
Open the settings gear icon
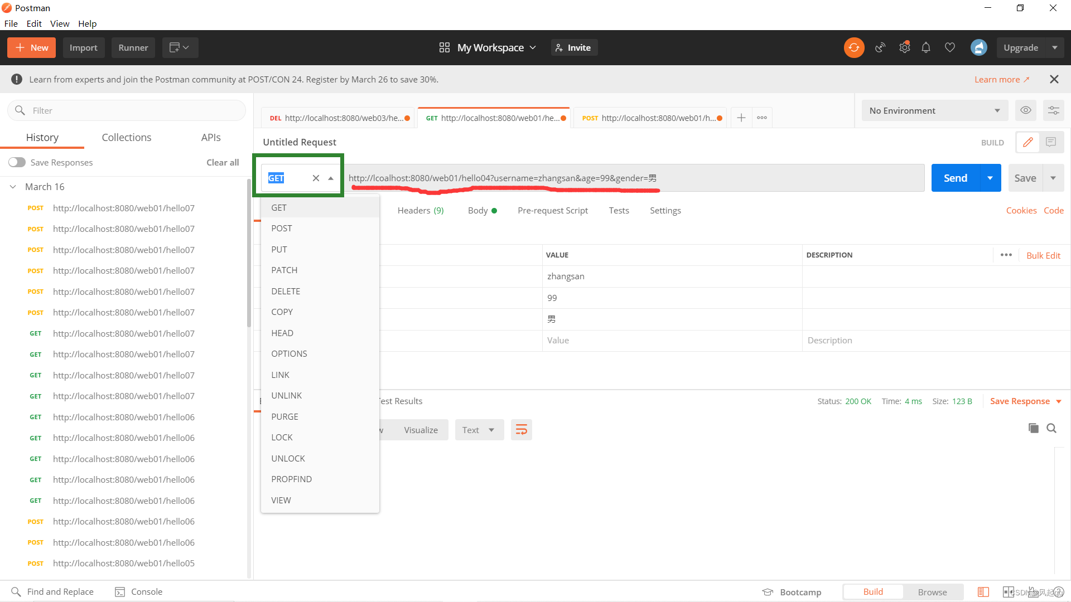tap(904, 48)
